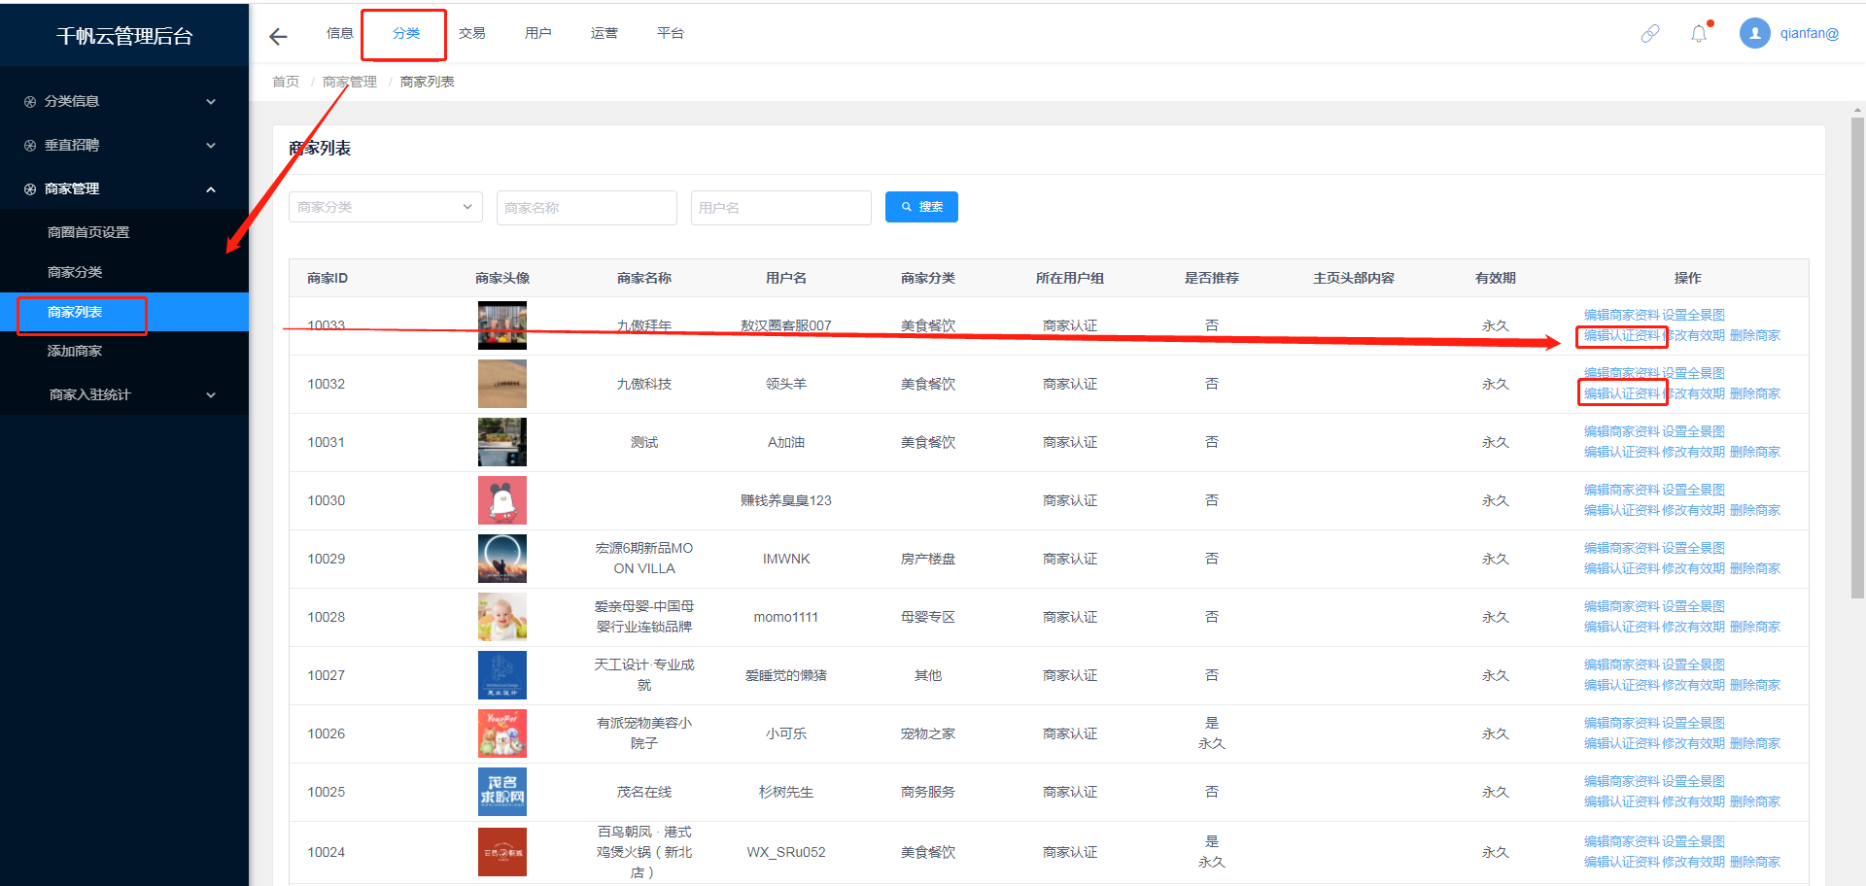Expand the 商家入驻统计 submenu
1866x886 pixels.
point(211,395)
